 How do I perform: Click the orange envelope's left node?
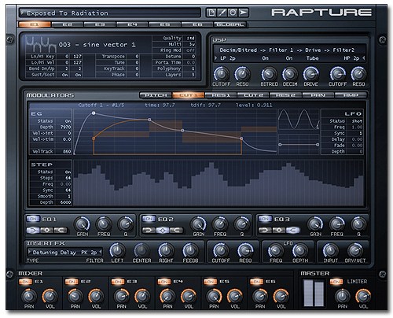point(94,139)
